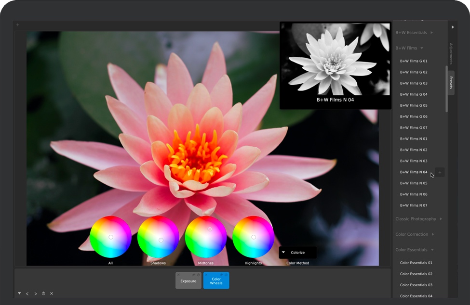The image size is (470, 305).
Task: Toggle the power icon in bottom toolbar
Action: [x=43, y=293]
